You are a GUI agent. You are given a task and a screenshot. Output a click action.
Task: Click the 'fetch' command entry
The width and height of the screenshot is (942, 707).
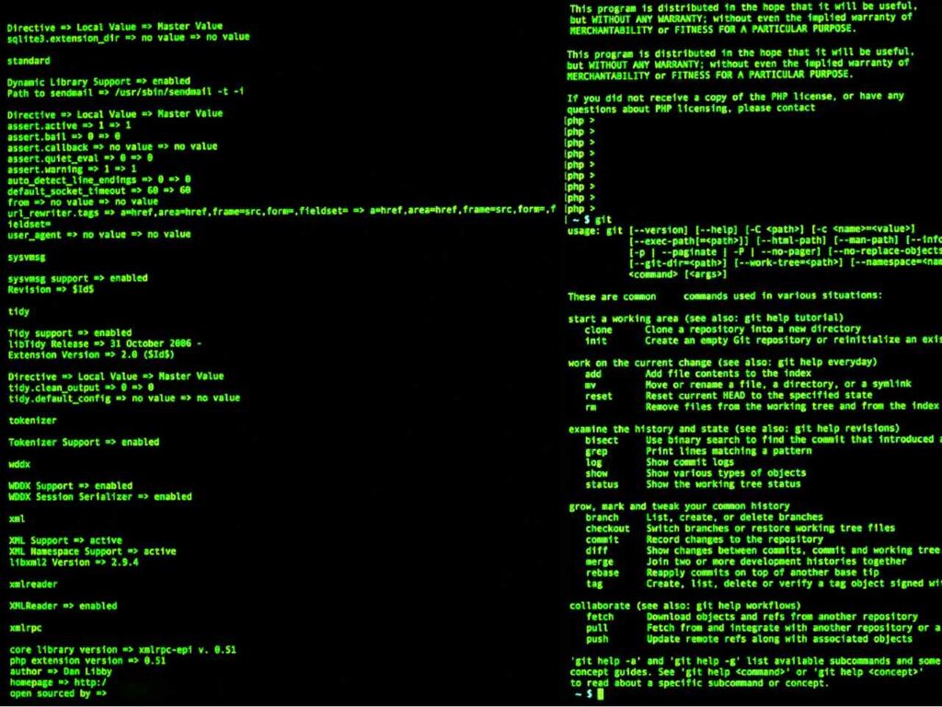pyautogui.click(x=600, y=617)
